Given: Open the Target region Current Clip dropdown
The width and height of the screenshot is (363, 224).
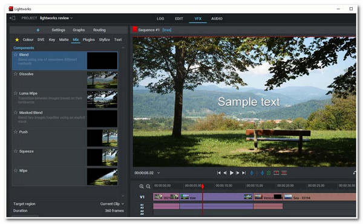Looking at the screenshot, I should coord(112,204).
